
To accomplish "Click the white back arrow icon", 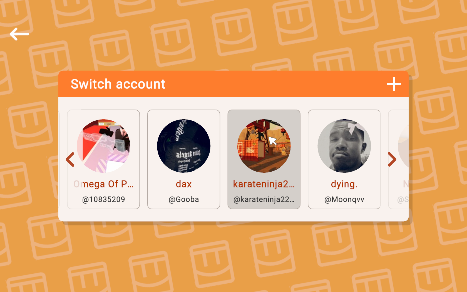I will pyautogui.click(x=19, y=34).
